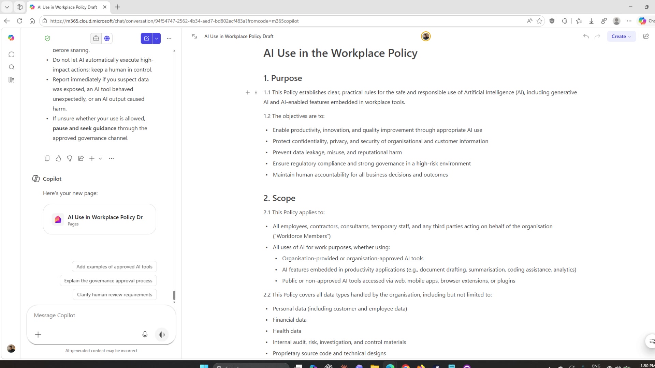Viewport: 655px width, 368px height.
Task: Click the 'pause and seek guidance' bold text
Action: point(84,128)
